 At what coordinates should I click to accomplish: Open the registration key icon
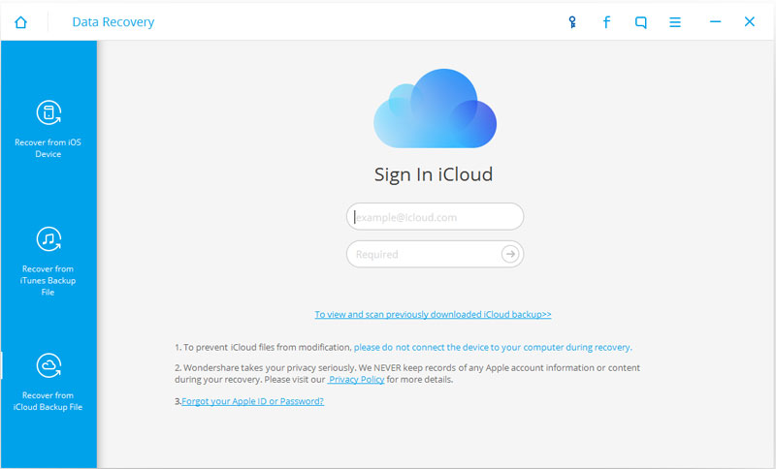(x=572, y=21)
